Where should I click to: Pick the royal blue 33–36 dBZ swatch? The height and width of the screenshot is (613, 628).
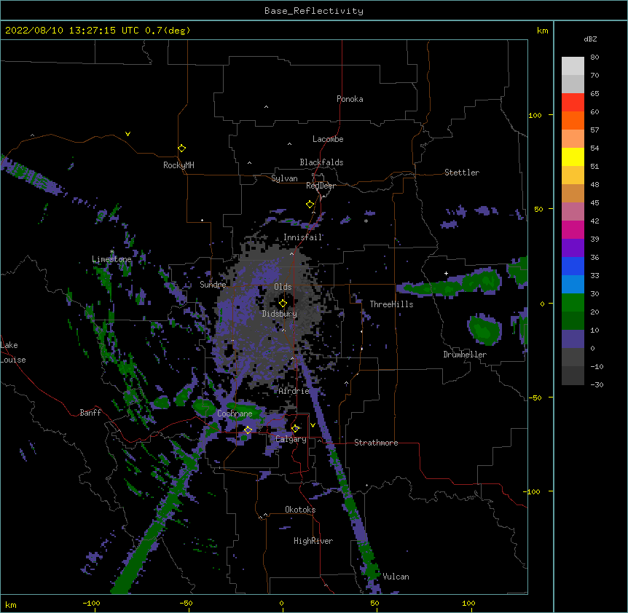coord(573,266)
